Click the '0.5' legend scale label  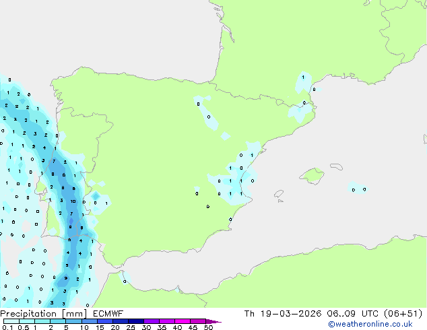coord(24,327)
